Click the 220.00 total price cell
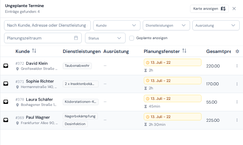Screen dimensions: 243x145 [213, 66]
